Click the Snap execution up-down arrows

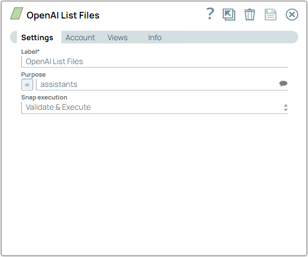[286, 108]
